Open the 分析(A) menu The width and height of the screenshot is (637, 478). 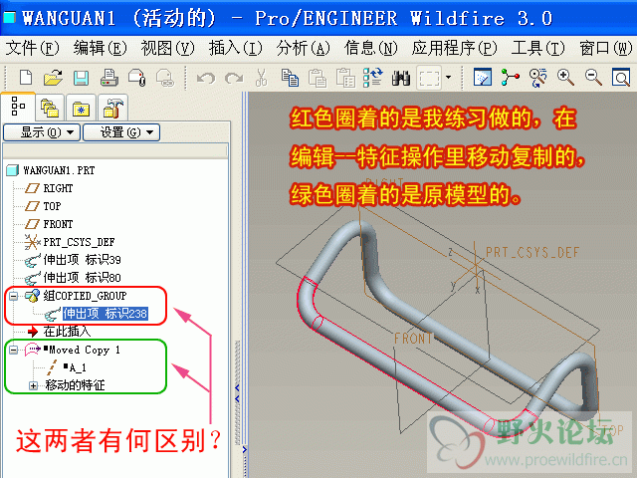(303, 49)
